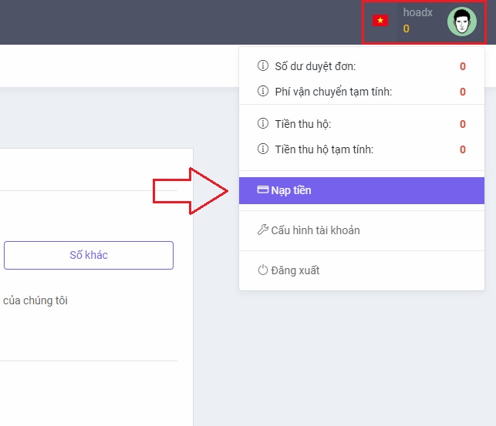Click info icon beside Số dư duyệt đơn

pos(263,66)
